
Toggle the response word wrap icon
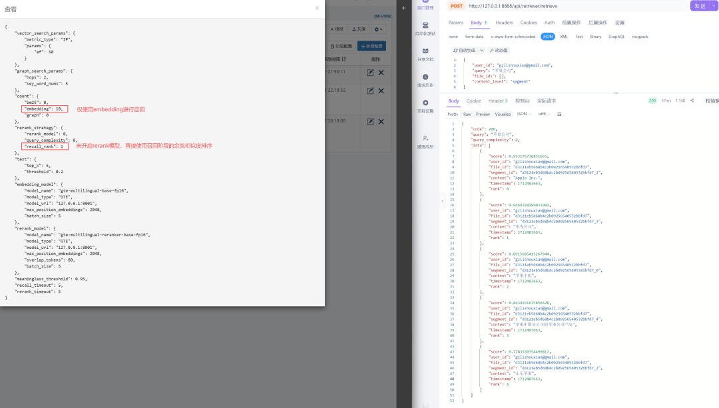click(x=559, y=114)
